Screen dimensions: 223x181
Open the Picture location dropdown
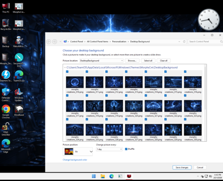coord(101,61)
